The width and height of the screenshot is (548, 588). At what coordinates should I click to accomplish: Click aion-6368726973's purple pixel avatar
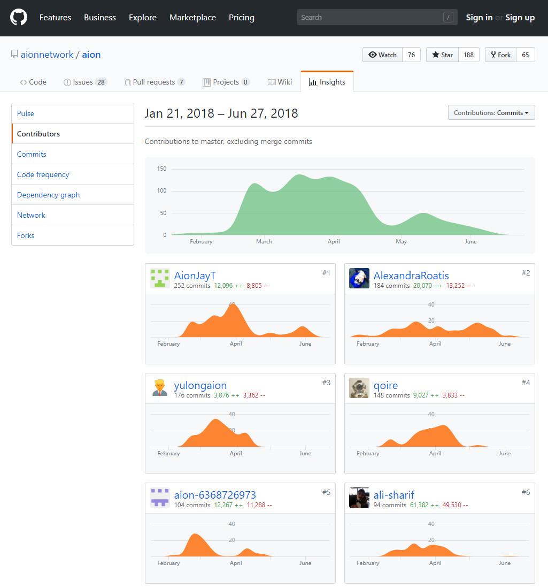[x=160, y=498]
